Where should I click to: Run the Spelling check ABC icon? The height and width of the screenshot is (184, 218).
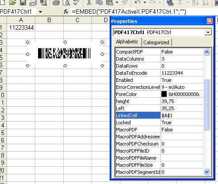pyautogui.click(x=76, y=2)
